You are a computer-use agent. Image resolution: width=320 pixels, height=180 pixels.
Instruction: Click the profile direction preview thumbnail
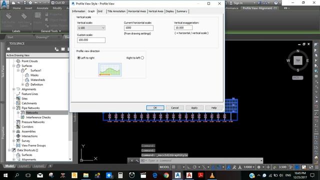tap(110, 69)
